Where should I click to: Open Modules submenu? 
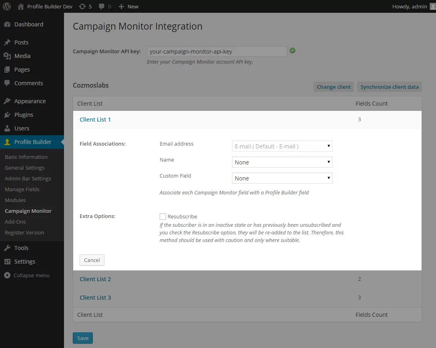pos(15,200)
